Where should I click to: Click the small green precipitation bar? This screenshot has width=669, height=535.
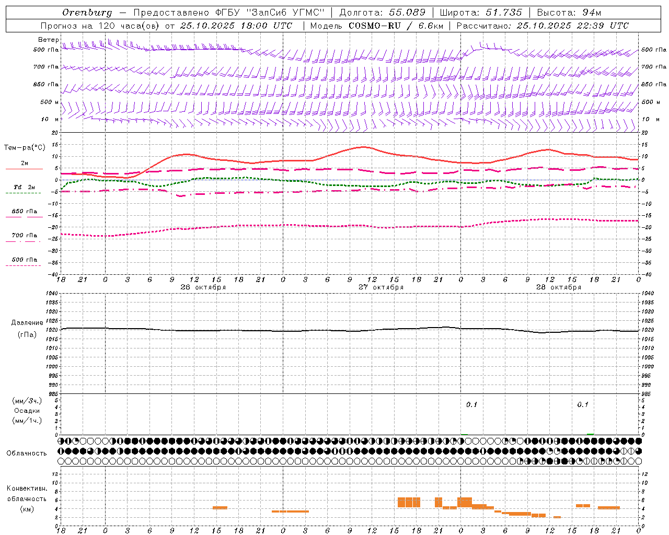coord(590,434)
